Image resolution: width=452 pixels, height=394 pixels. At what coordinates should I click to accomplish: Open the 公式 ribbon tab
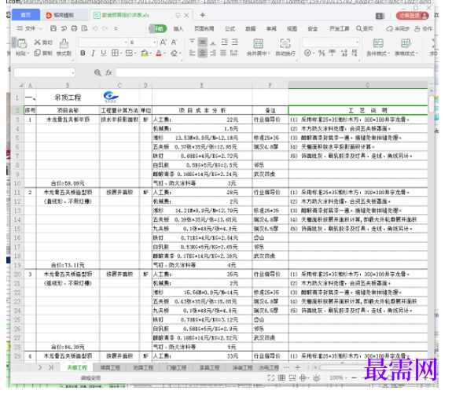click(x=230, y=28)
